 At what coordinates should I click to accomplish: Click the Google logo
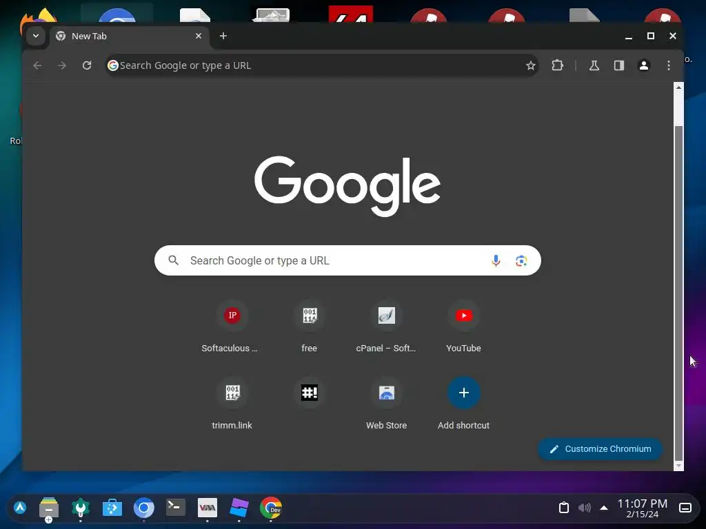[347, 186]
